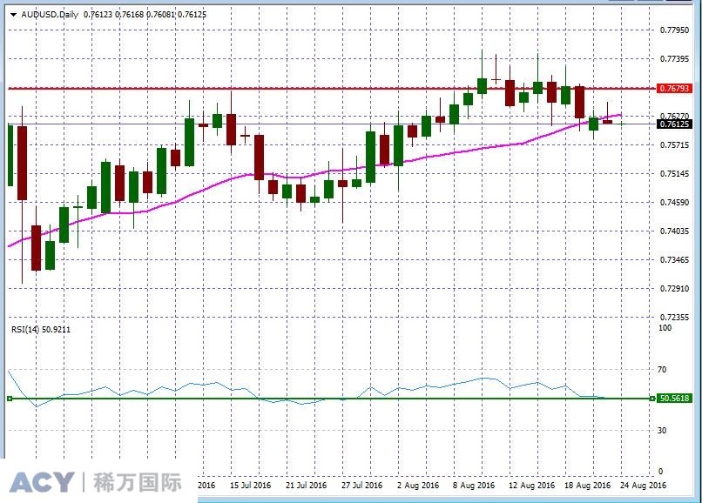Click the RSI 70 level label
The height and width of the screenshot is (503, 702).
pos(662,370)
